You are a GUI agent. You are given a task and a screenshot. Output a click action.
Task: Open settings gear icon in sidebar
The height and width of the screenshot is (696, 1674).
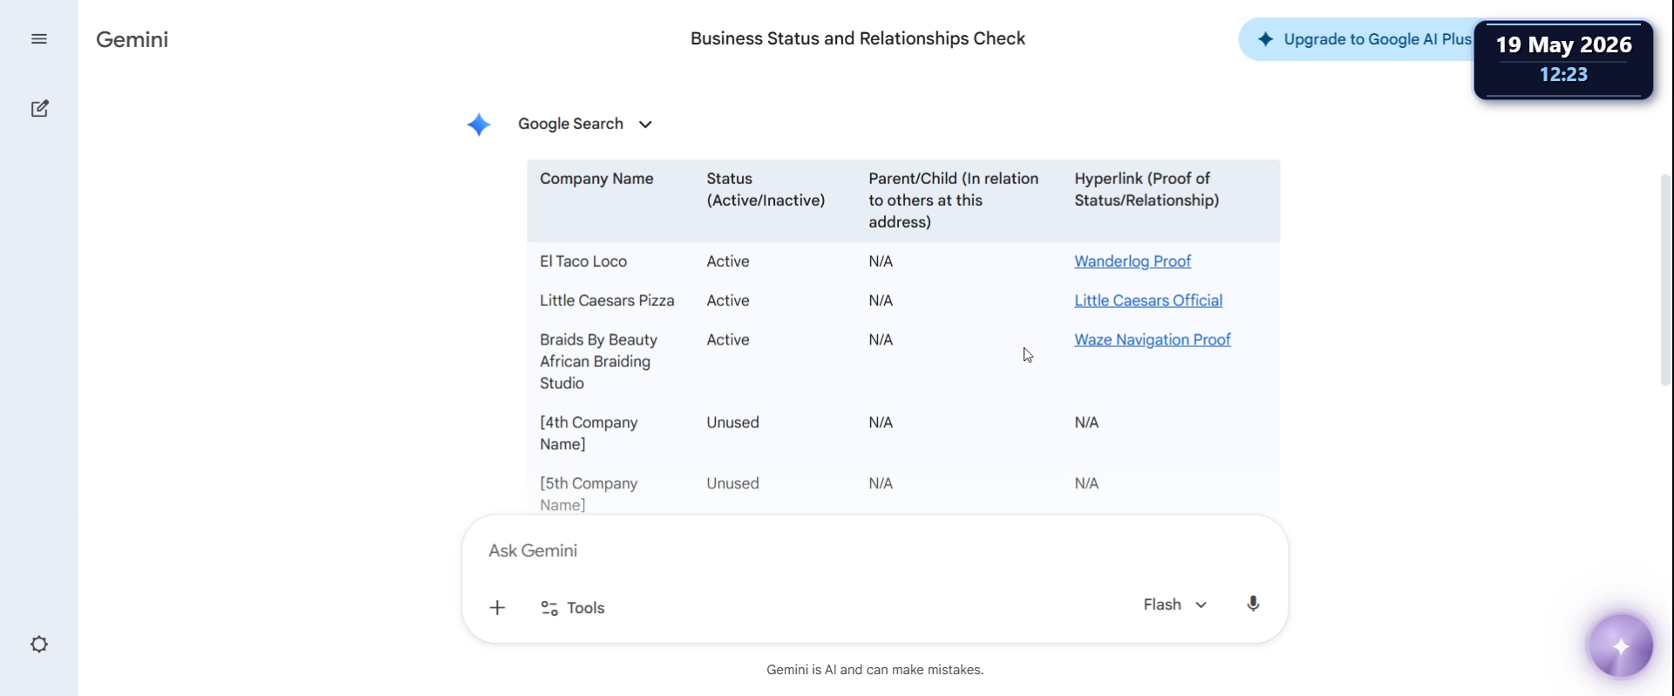tap(39, 645)
